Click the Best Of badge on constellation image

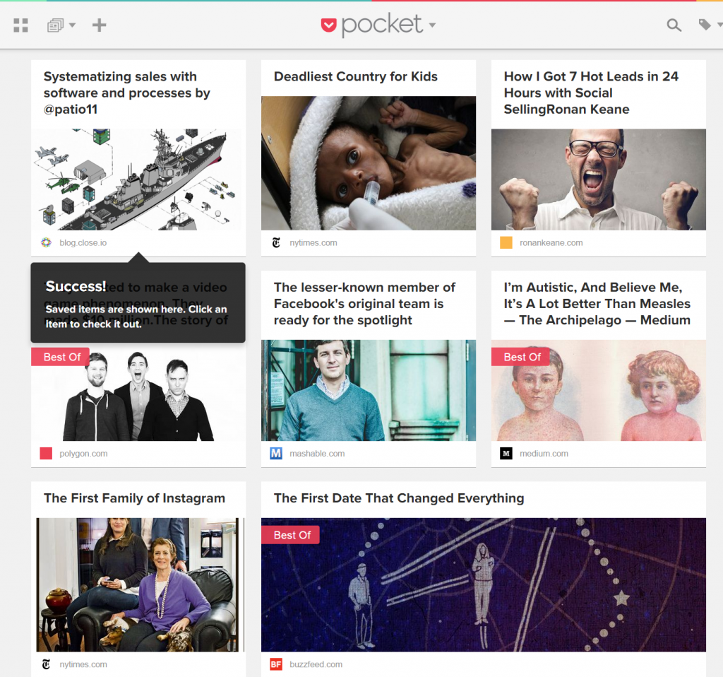click(x=290, y=536)
